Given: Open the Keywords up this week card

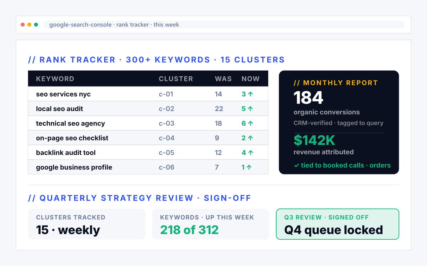Looking at the screenshot, I should pos(211,224).
